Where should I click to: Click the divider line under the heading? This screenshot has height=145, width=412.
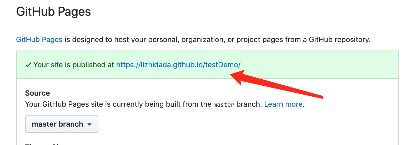tap(207, 25)
